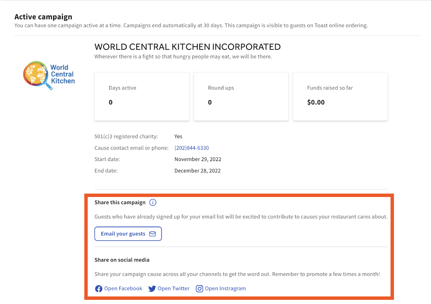Image resolution: width=431 pixels, height=304 pixels.
Task: Click the World Central Kitchen logo
Action: tap(48, 75)
